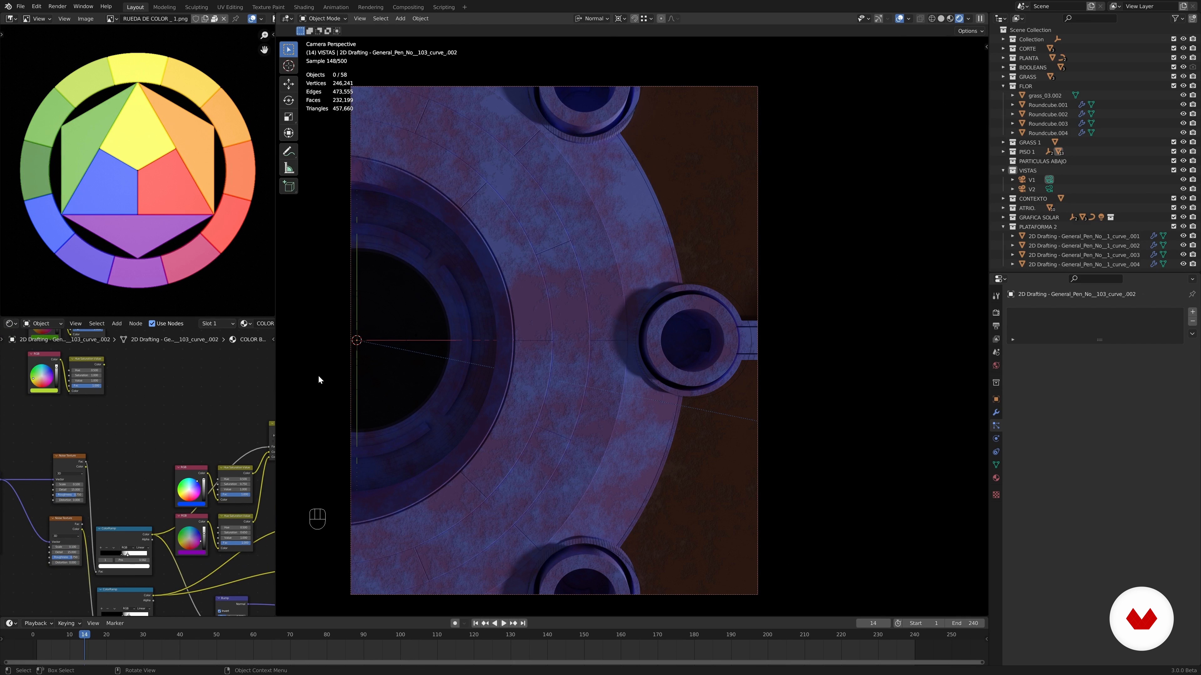Image resolution: width=1201 pixels, height=675 pixels.
Task: Open the Object Mode dropdown
Action: coord(324,19)
